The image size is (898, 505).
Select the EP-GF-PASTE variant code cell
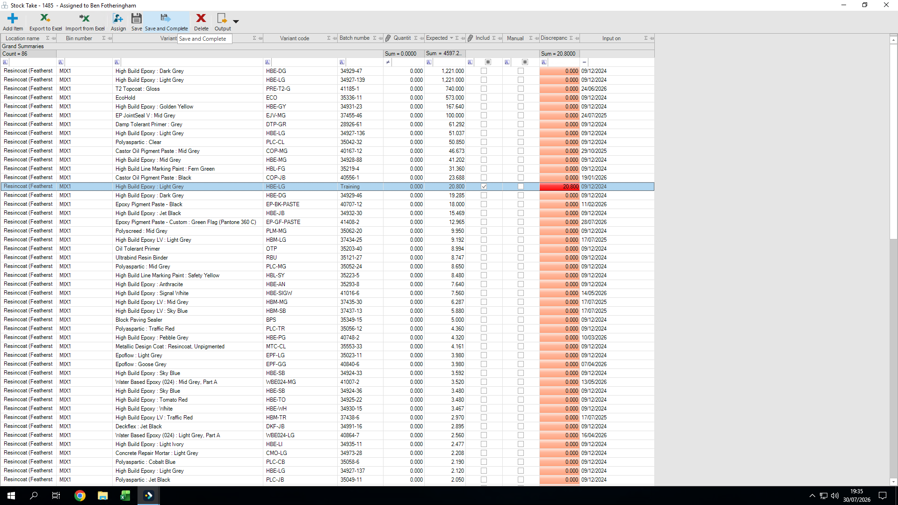[x=301, y=222]
